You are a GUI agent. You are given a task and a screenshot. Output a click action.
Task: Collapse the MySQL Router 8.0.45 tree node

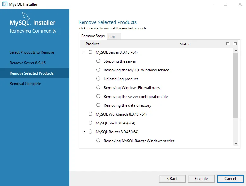[84, 132]
